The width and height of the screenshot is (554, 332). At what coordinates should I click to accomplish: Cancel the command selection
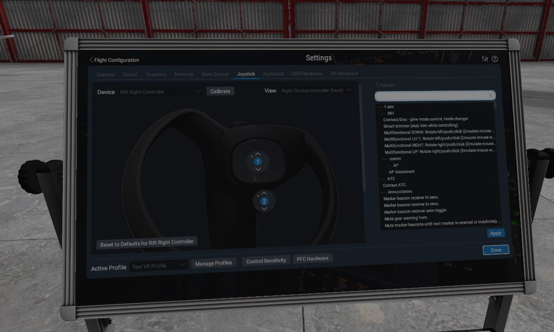[384, 85]
